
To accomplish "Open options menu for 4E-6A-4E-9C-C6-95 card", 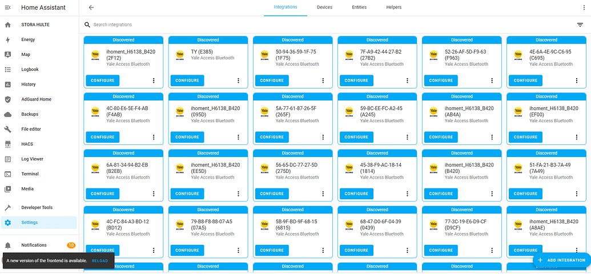I will (577, 80).
